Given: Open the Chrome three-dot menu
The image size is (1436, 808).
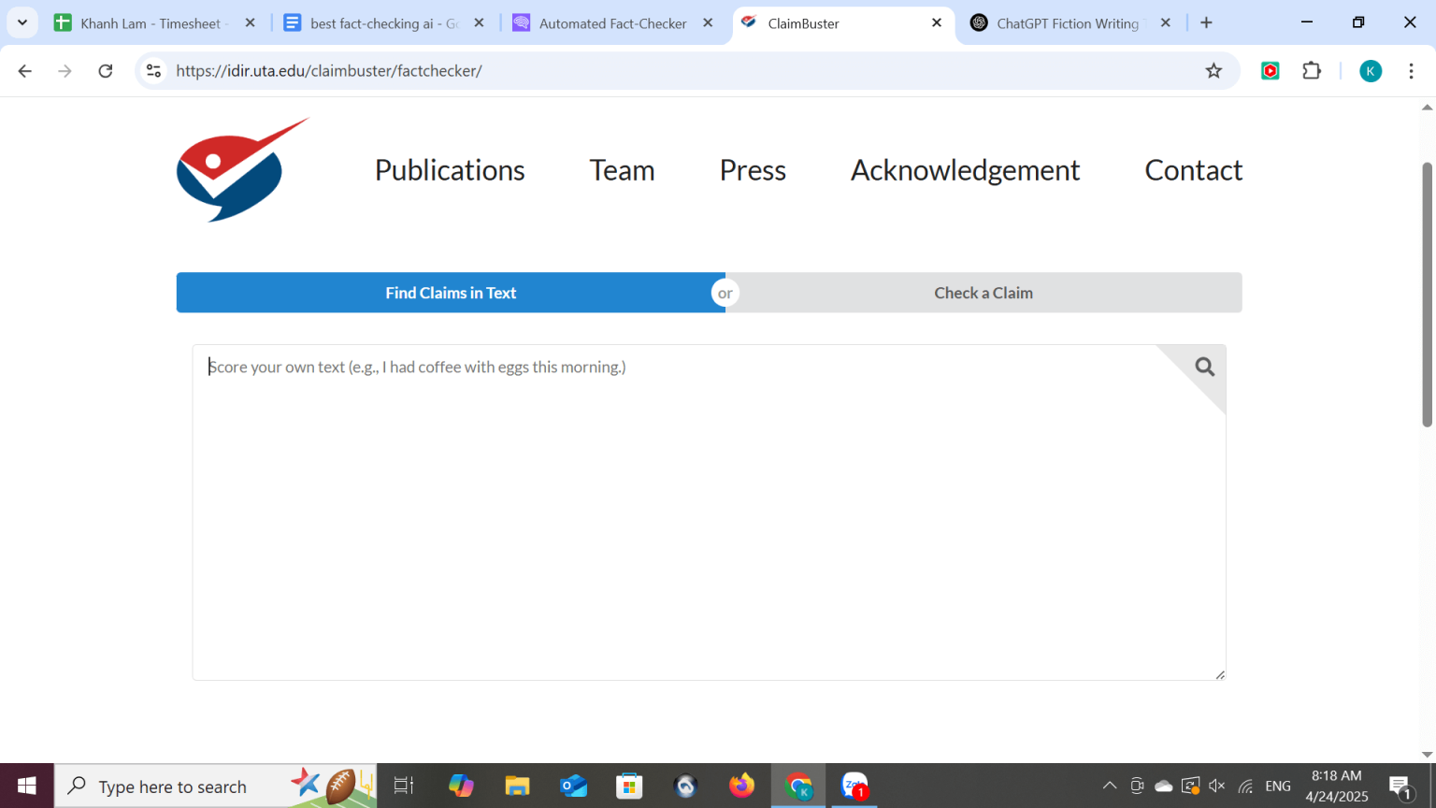Looking at the screenshot, I should pyautogui.click(x=1411, y=71).
